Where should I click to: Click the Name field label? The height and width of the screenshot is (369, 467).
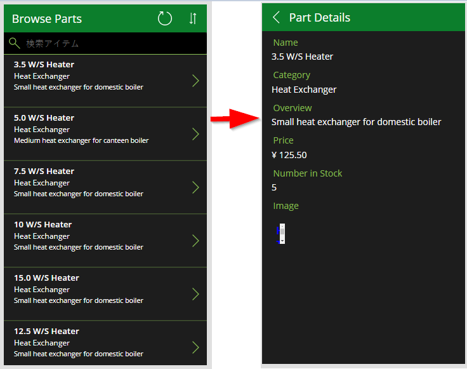[x=286, y=43]
